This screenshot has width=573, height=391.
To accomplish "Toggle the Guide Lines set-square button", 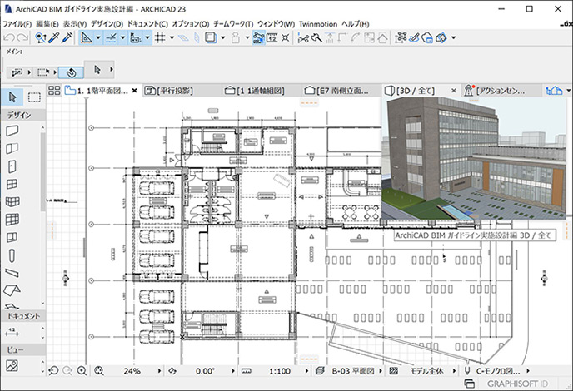I will coord(87,37).
